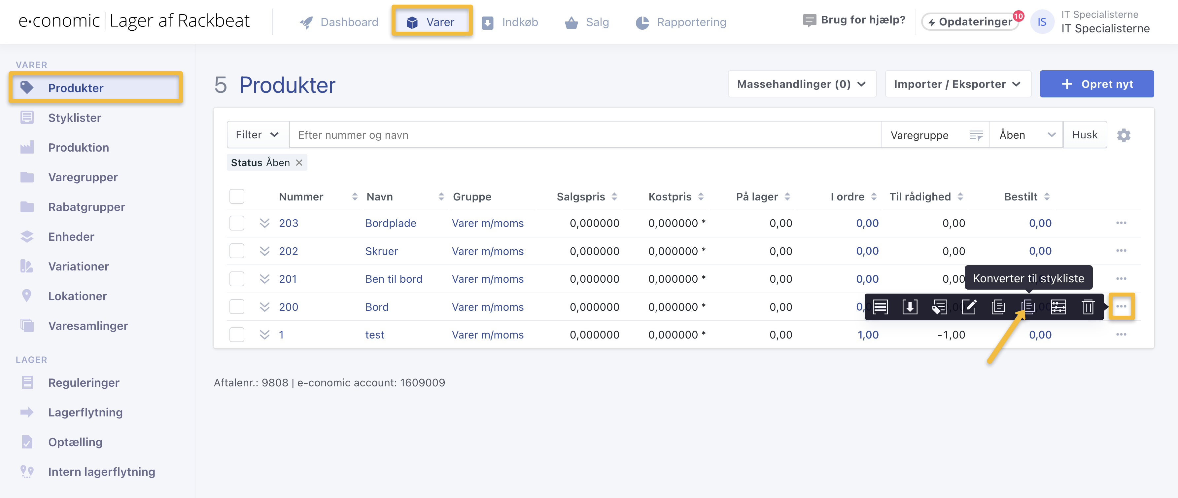Viewport: 1178px width, 498px height.
Task: Click the download arrow icon in row toolbar
Action: point(910,307)
